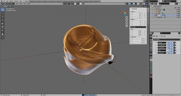Hide Camera in viewport via eye icon
The width and height of the screenshot is (181, 96).
click(x=177, y=10)
